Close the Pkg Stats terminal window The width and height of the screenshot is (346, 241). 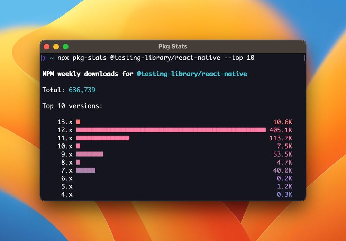47,47
